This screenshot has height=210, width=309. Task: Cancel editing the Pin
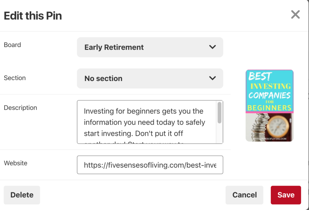[x=244, y=195]
